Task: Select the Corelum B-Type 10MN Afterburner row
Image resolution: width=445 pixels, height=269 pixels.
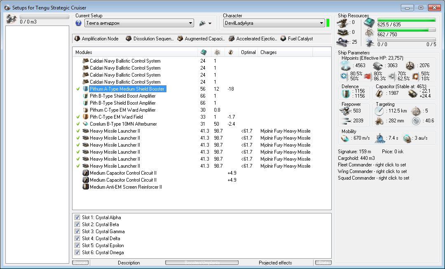Action: 123,124
